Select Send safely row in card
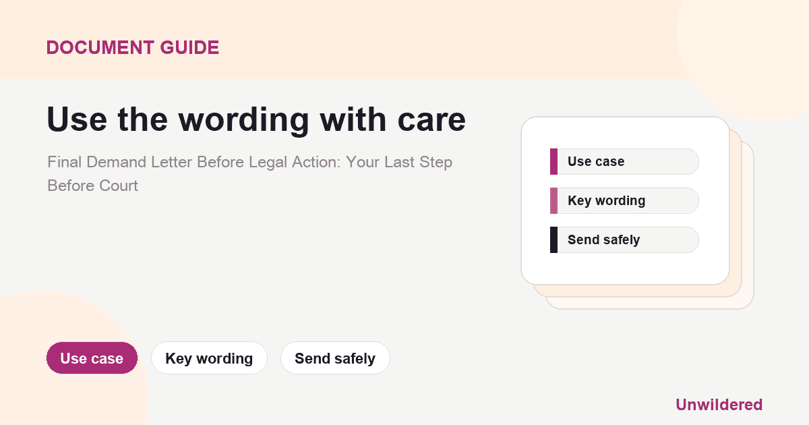Image resolution: width=809 pixels, height=425 pixels. [624, 239]
